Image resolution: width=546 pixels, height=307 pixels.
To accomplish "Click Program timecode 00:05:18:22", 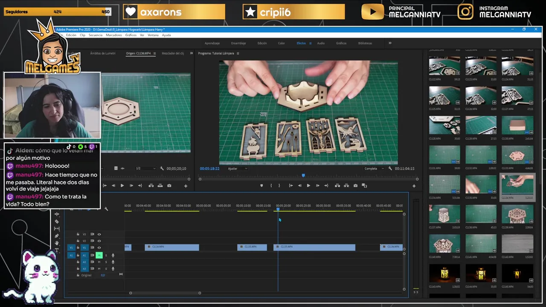I will [x=209, y=168].
